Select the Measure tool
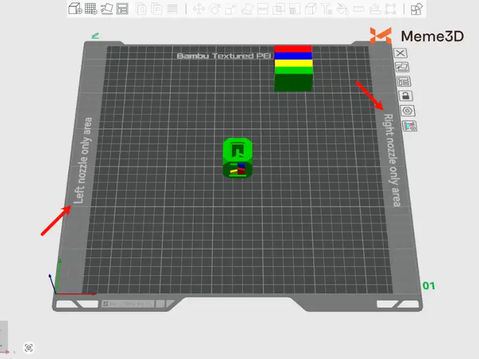Screen dimensions: 479x359 [x=358, y=9]
